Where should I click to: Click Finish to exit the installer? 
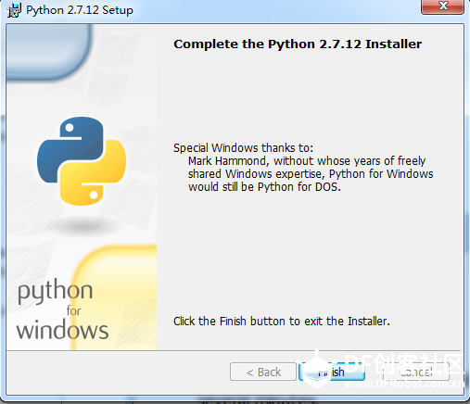[332, 372]
